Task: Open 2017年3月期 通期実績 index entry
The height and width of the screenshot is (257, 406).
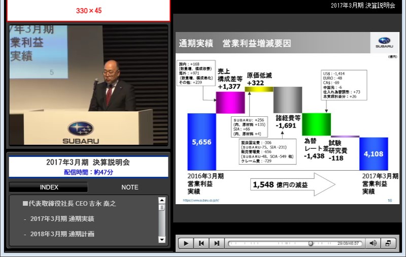Action: [62, 219]
